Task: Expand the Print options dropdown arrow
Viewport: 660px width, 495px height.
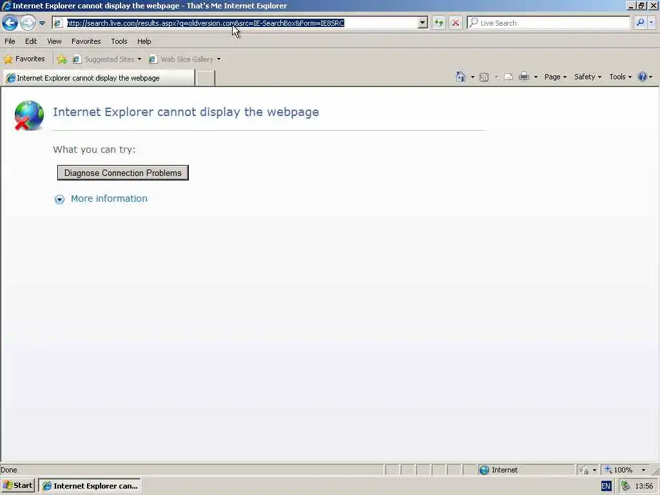Action: tap(536, 77)
